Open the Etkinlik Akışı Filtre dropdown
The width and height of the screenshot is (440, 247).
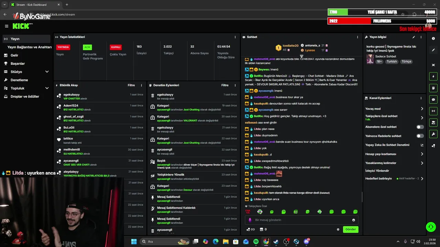(x=131, y=85)
